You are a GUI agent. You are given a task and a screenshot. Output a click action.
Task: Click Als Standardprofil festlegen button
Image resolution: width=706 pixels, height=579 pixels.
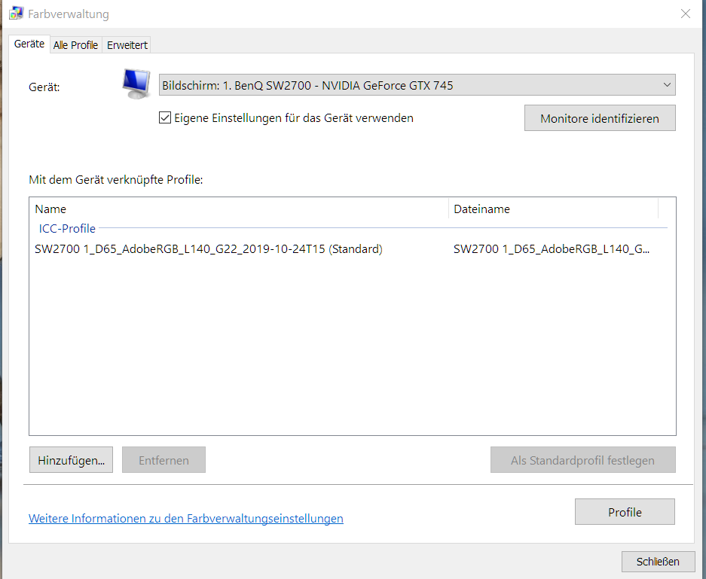click(582, 460)
